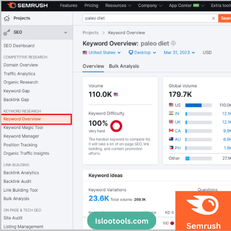The width and height of the screenshot is (231, 231).
Task: Click the IN volume bar in Global Volume
Action: [199, 114]
